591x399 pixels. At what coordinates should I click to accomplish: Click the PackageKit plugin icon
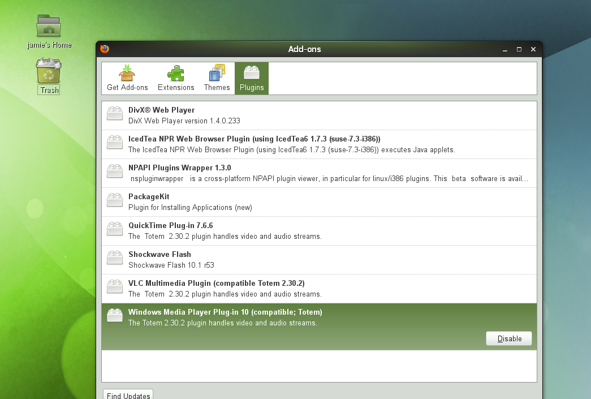pyautogui.click(x=115, y=200)
